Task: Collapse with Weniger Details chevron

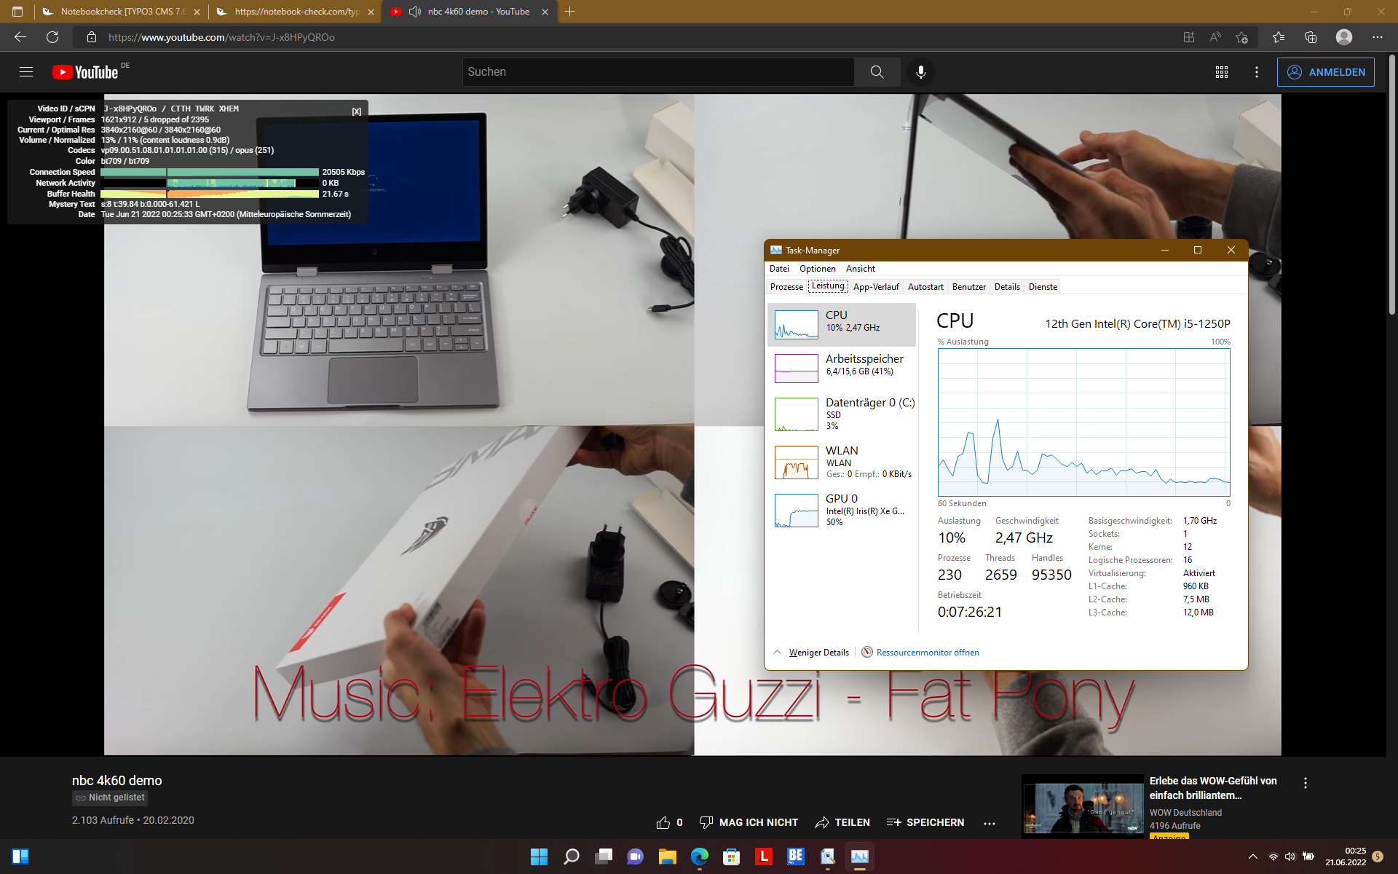Action: tap(777, 653)
